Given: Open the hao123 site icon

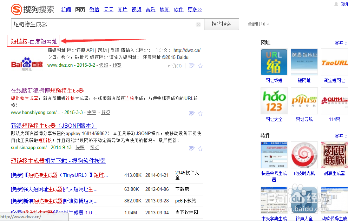Looking at the screenshot, I should [274, 101].
